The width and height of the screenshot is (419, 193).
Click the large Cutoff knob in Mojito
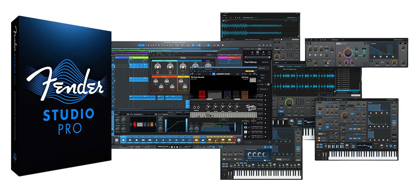(x=347, y=53)
